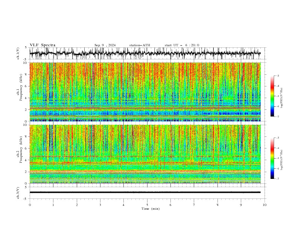This screenshot has width=298, height=230.
Task: Click the ch.2 spectrogram panel
Action: [145, 154]
